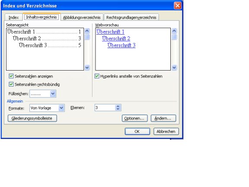Close the Index und Verzeichnisse dialog
This screenshot has width=249, height=187.
(178, 6)
